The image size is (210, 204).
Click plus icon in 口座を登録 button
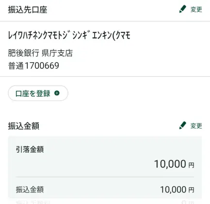(57, 93)
